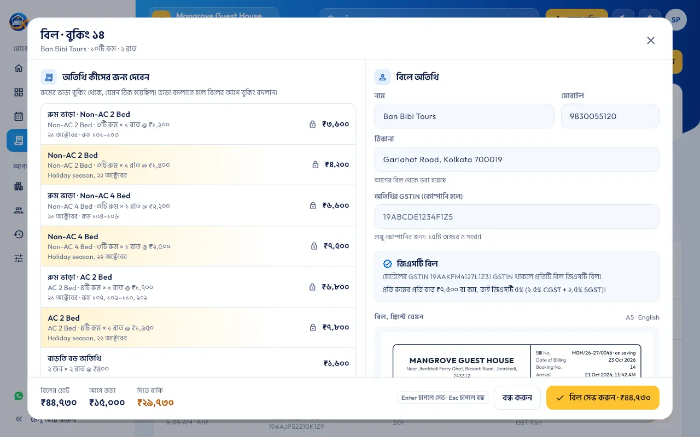Image resolution: width=700 pixels, height=437 pixels.
Task: Click the lock icon beside ₹৪,২০০
Action: click(x=316, y=164)
